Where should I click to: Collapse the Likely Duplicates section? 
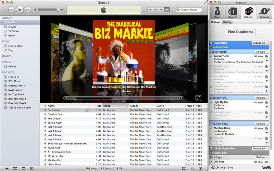click(x=211, y=148)
